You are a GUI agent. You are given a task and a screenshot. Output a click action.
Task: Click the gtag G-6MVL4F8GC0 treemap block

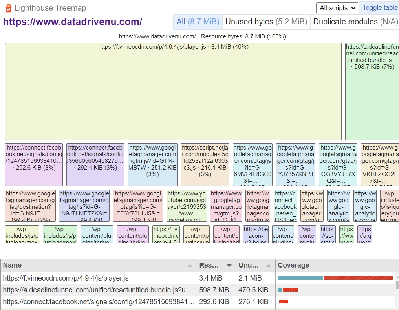pos(253,164)
